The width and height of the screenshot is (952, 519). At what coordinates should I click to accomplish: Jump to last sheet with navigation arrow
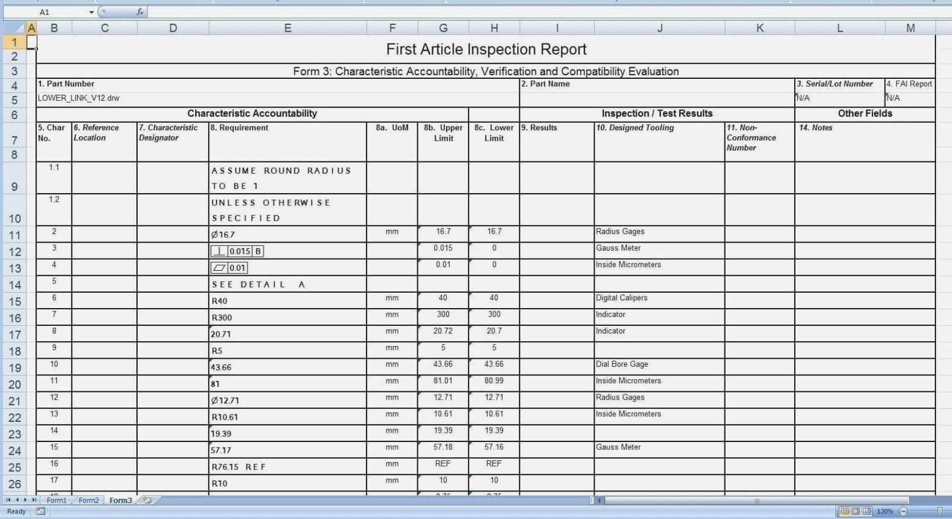pos(34,500)
